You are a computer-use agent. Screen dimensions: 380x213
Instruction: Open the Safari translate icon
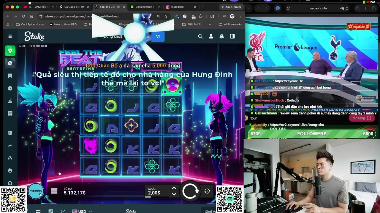342,8
